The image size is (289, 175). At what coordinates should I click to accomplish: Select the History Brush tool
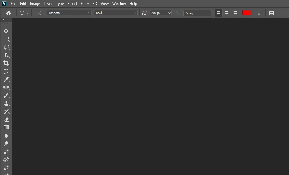(x=6, y=111)
